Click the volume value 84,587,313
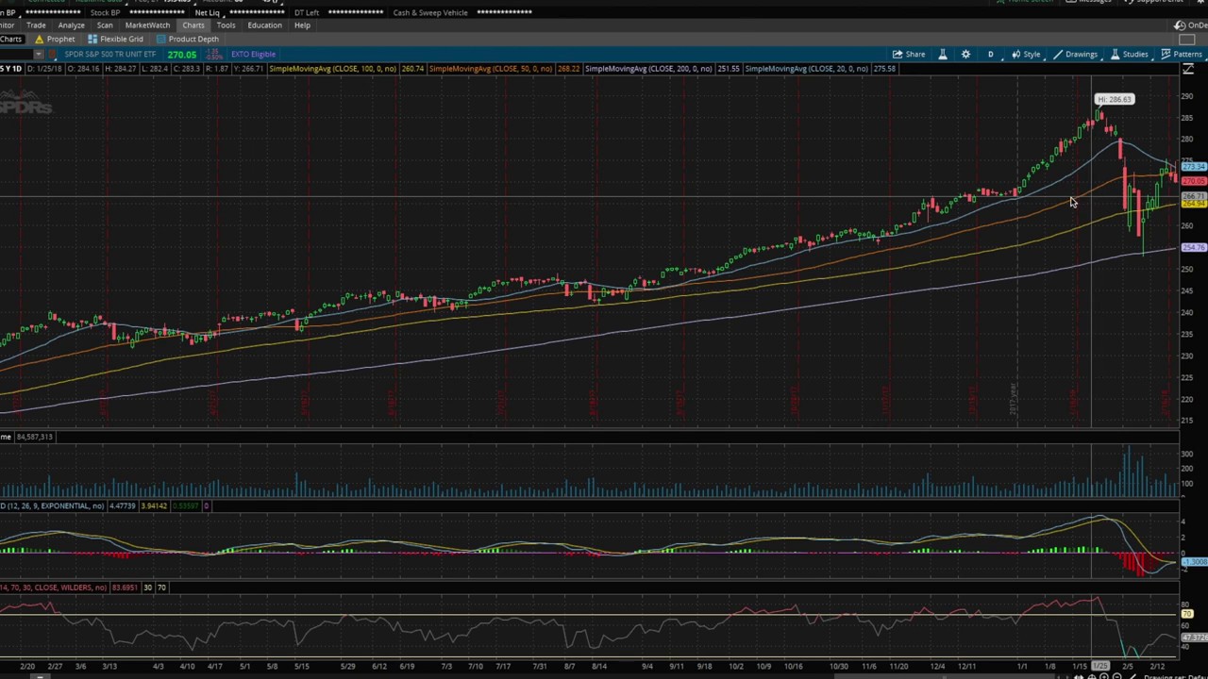 (x=35, y=437)
